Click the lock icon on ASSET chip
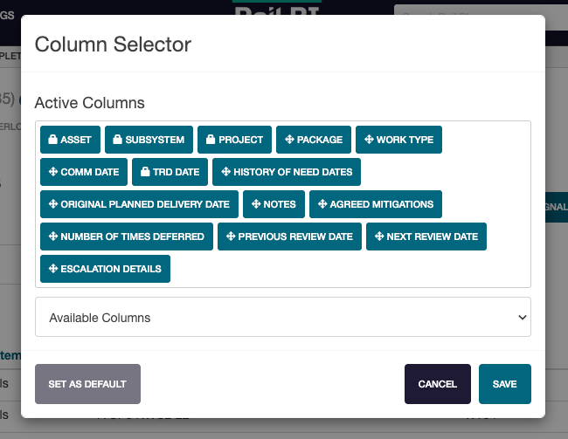Viewport: 568px width, 439px height. click(52, 140)
